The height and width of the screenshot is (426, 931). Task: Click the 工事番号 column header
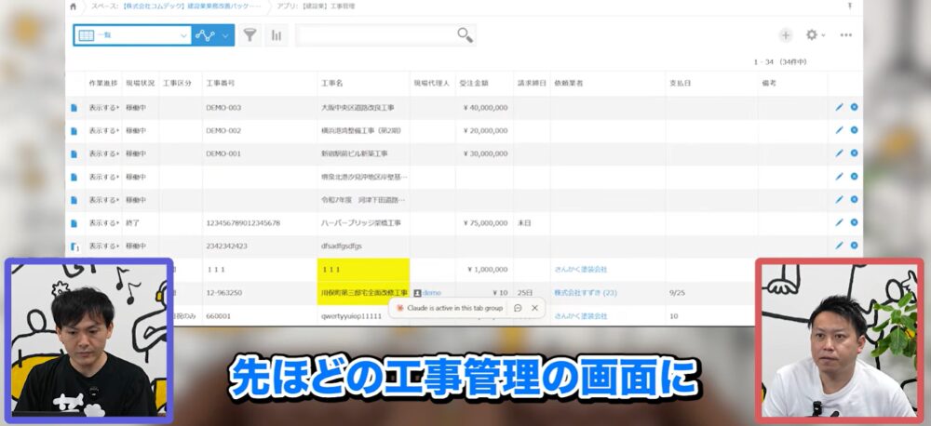point(221,83)
